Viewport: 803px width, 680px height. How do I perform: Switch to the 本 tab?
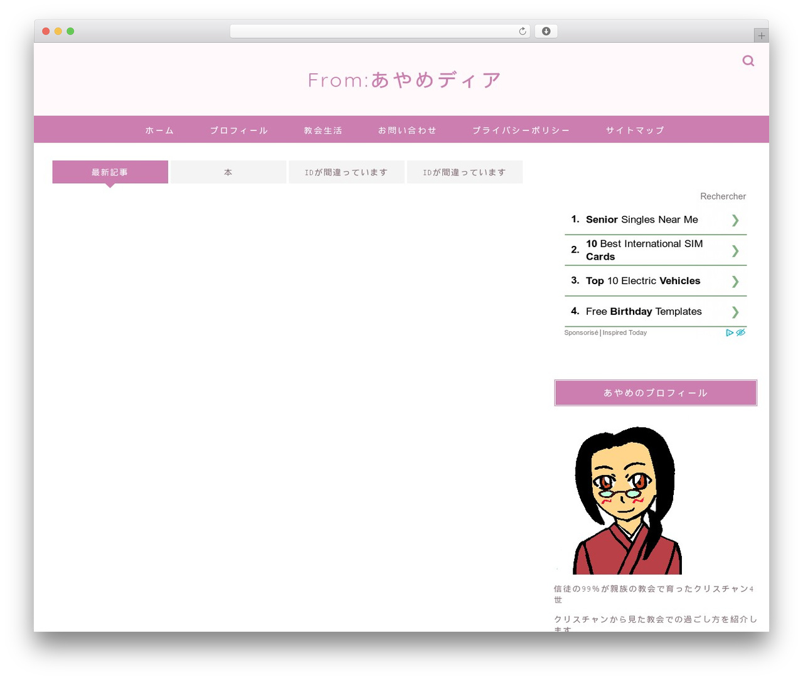[x=228, y=172]
